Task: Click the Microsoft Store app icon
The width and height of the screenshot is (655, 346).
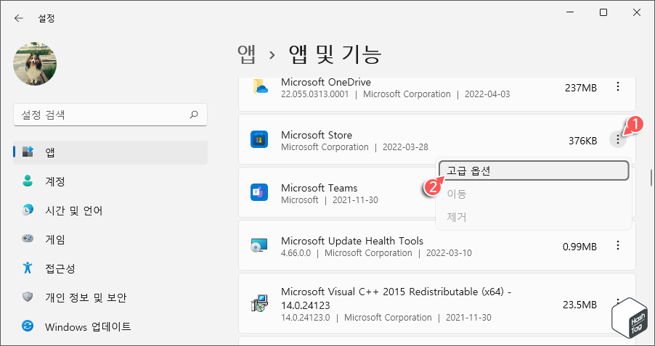Action: point(259,140)
